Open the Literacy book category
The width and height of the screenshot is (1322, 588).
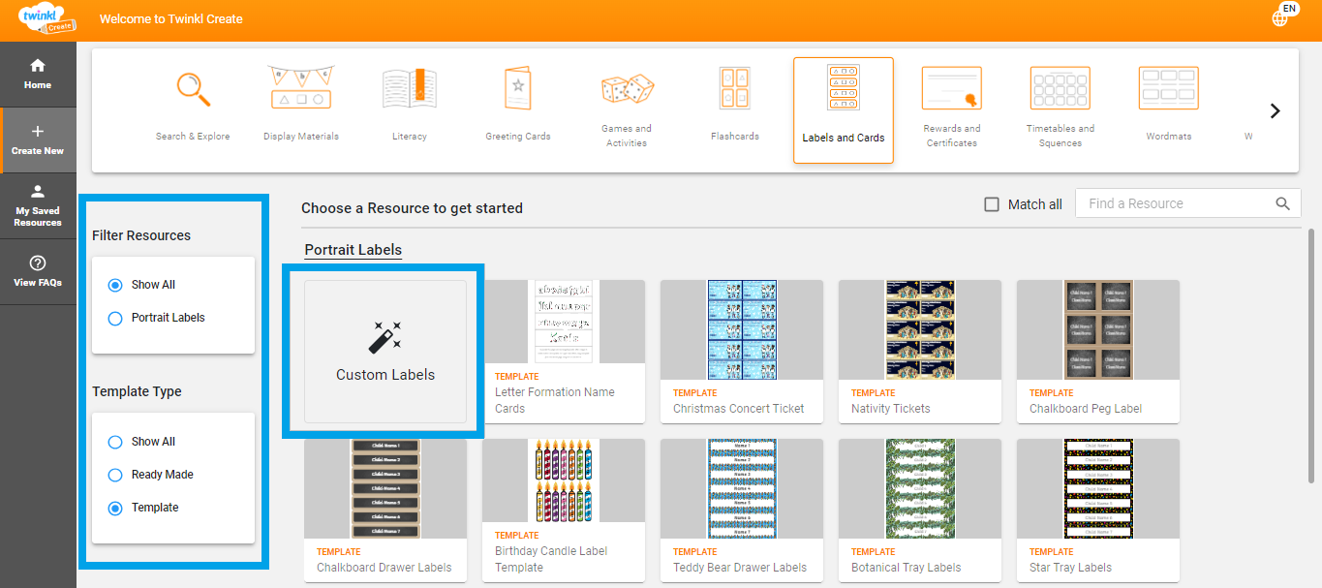409,88
